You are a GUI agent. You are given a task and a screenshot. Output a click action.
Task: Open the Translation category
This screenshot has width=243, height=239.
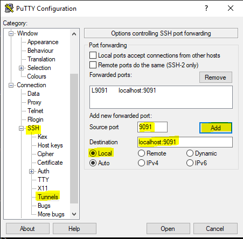(x=41, y=59)
